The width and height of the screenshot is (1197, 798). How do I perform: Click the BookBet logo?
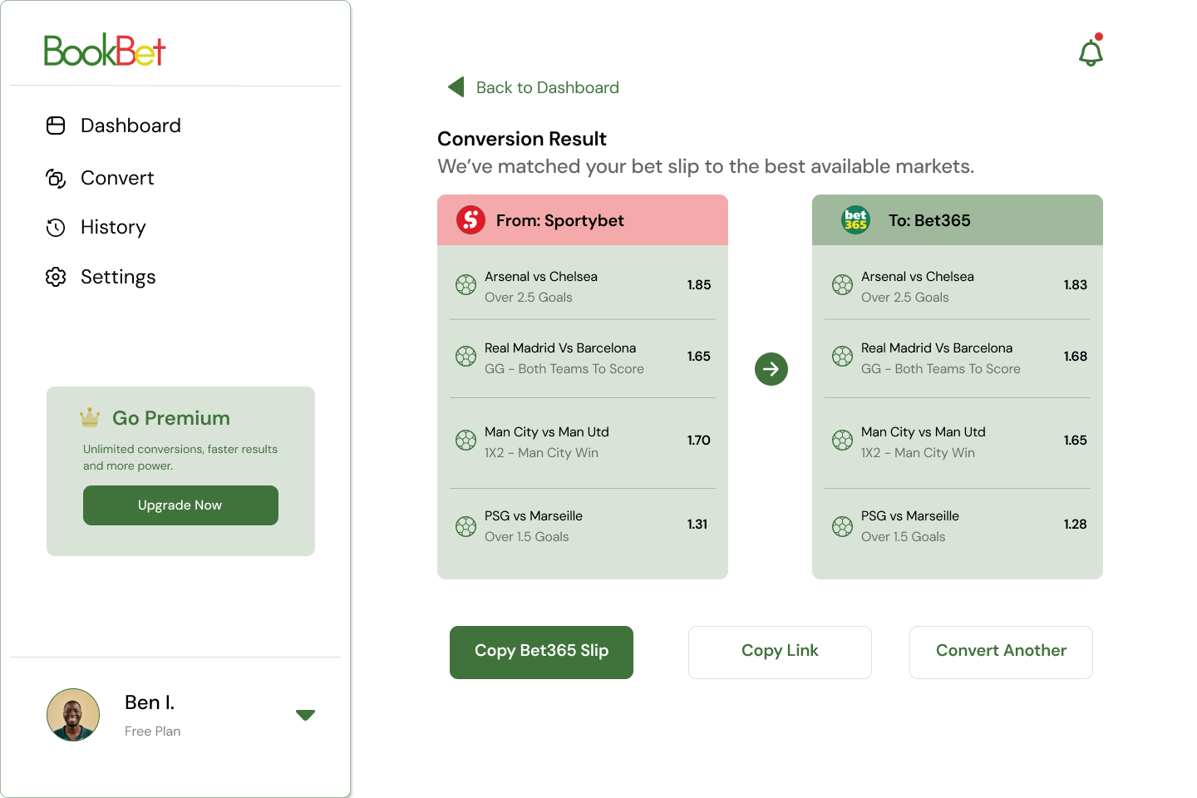[105, 51]
